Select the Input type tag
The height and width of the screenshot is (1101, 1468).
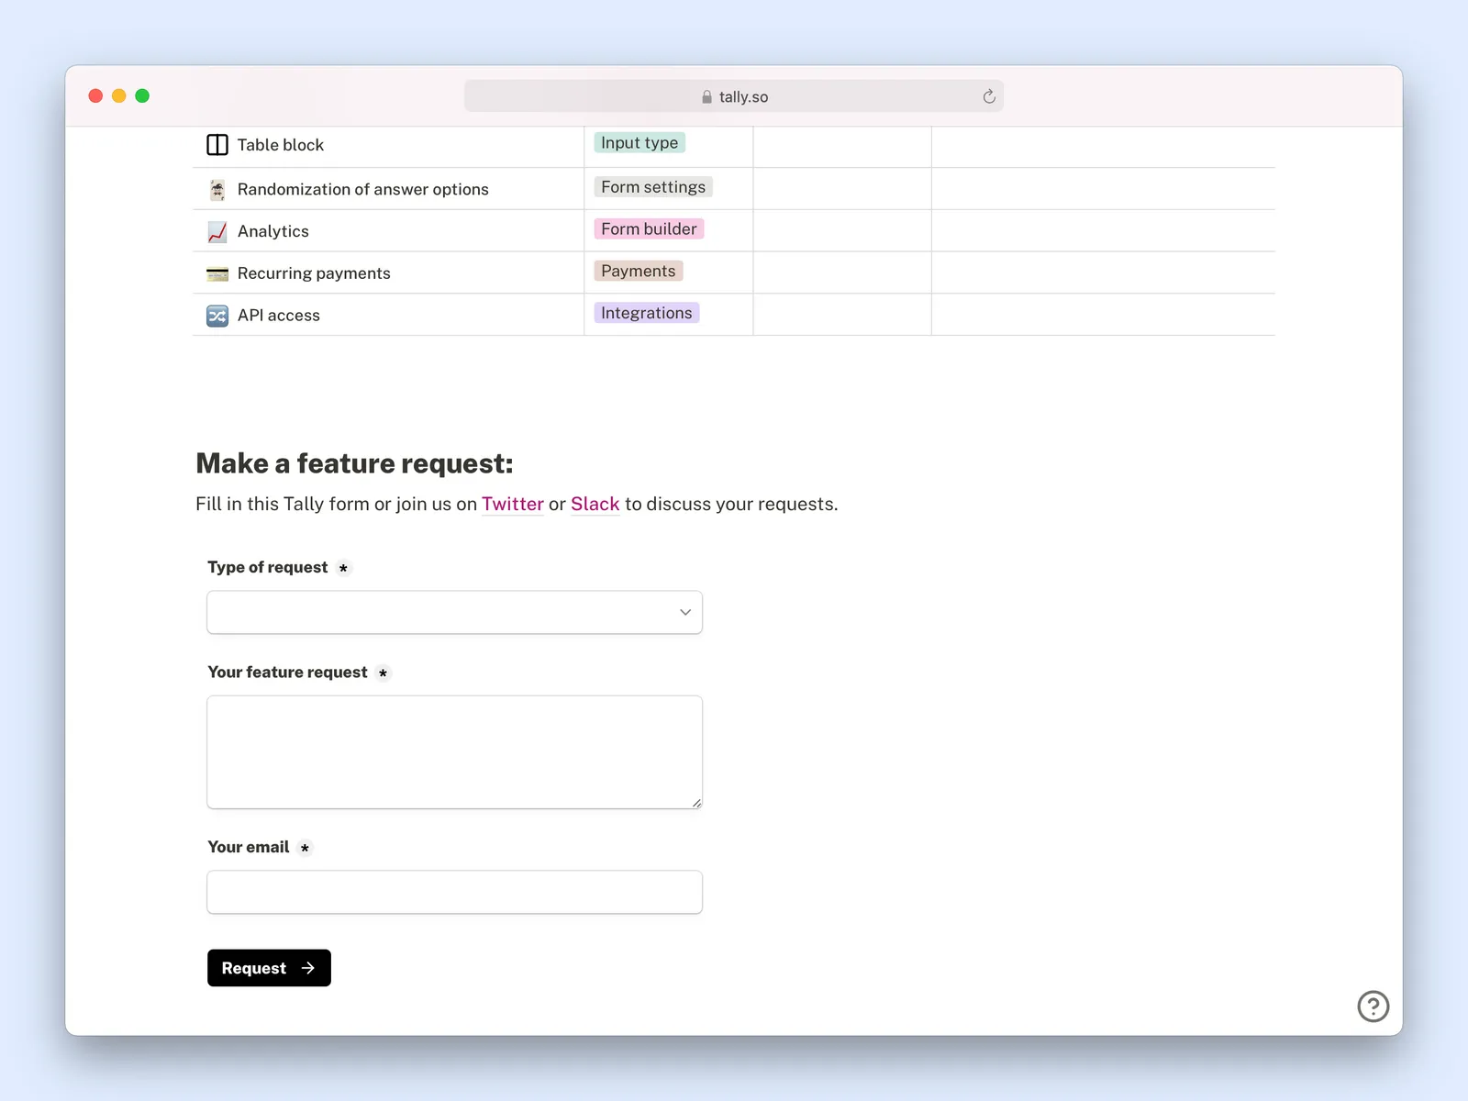pos(639,143)
